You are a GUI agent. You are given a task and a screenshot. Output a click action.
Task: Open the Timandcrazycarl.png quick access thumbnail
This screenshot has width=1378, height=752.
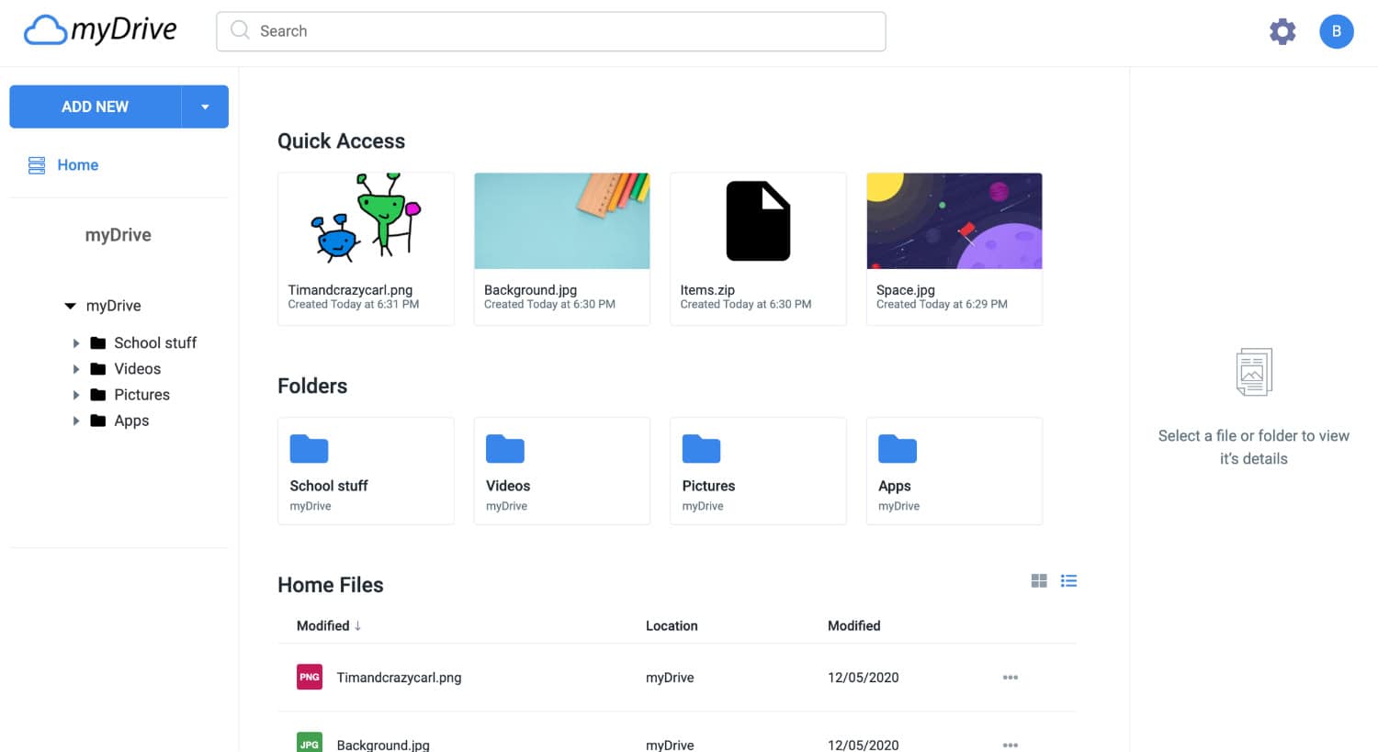click(366, 220)
